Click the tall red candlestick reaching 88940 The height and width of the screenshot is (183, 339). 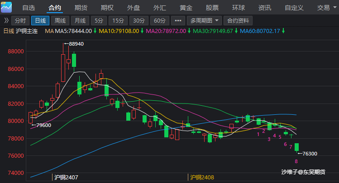[63, 68]
